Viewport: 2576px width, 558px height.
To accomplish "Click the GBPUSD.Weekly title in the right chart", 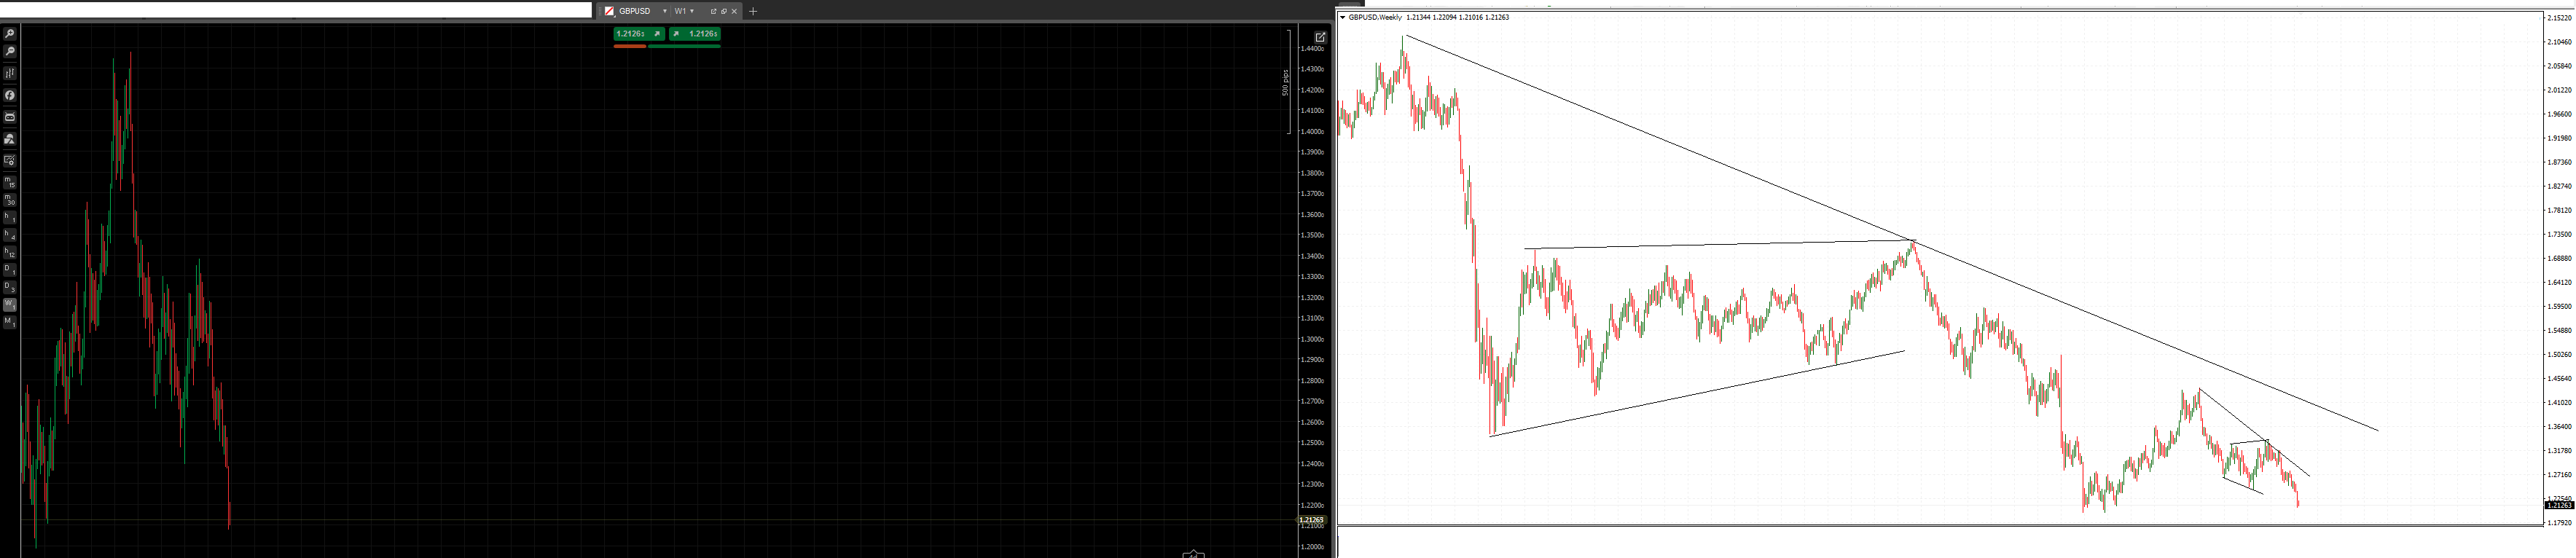I will [x=1375, y=17].
